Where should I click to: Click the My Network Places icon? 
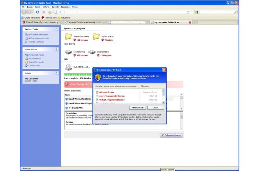(x=26, y=55)
